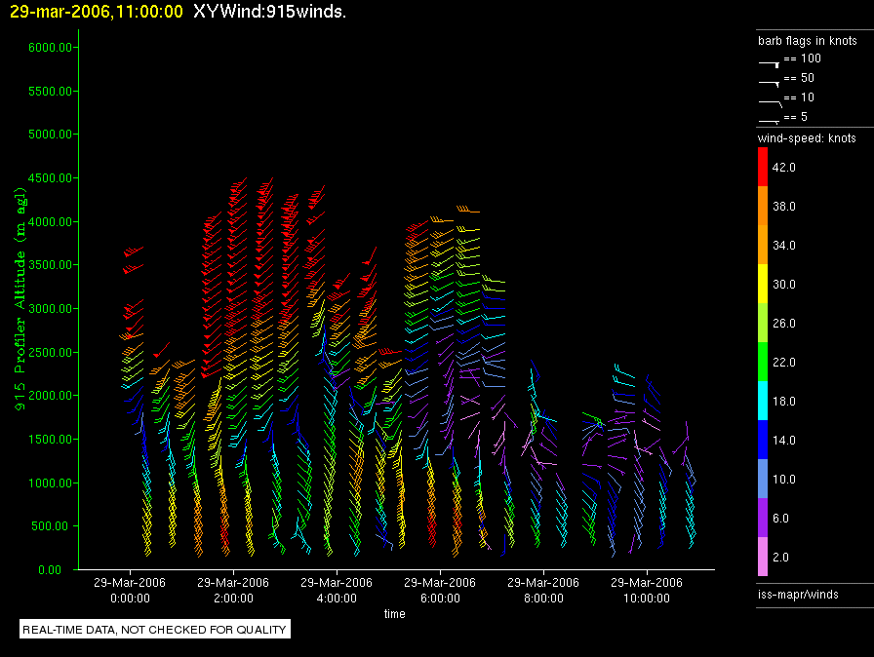Click the 5-knot barb flag legend icon
This screenshot has width=874, height=657.
click(770, 119)
